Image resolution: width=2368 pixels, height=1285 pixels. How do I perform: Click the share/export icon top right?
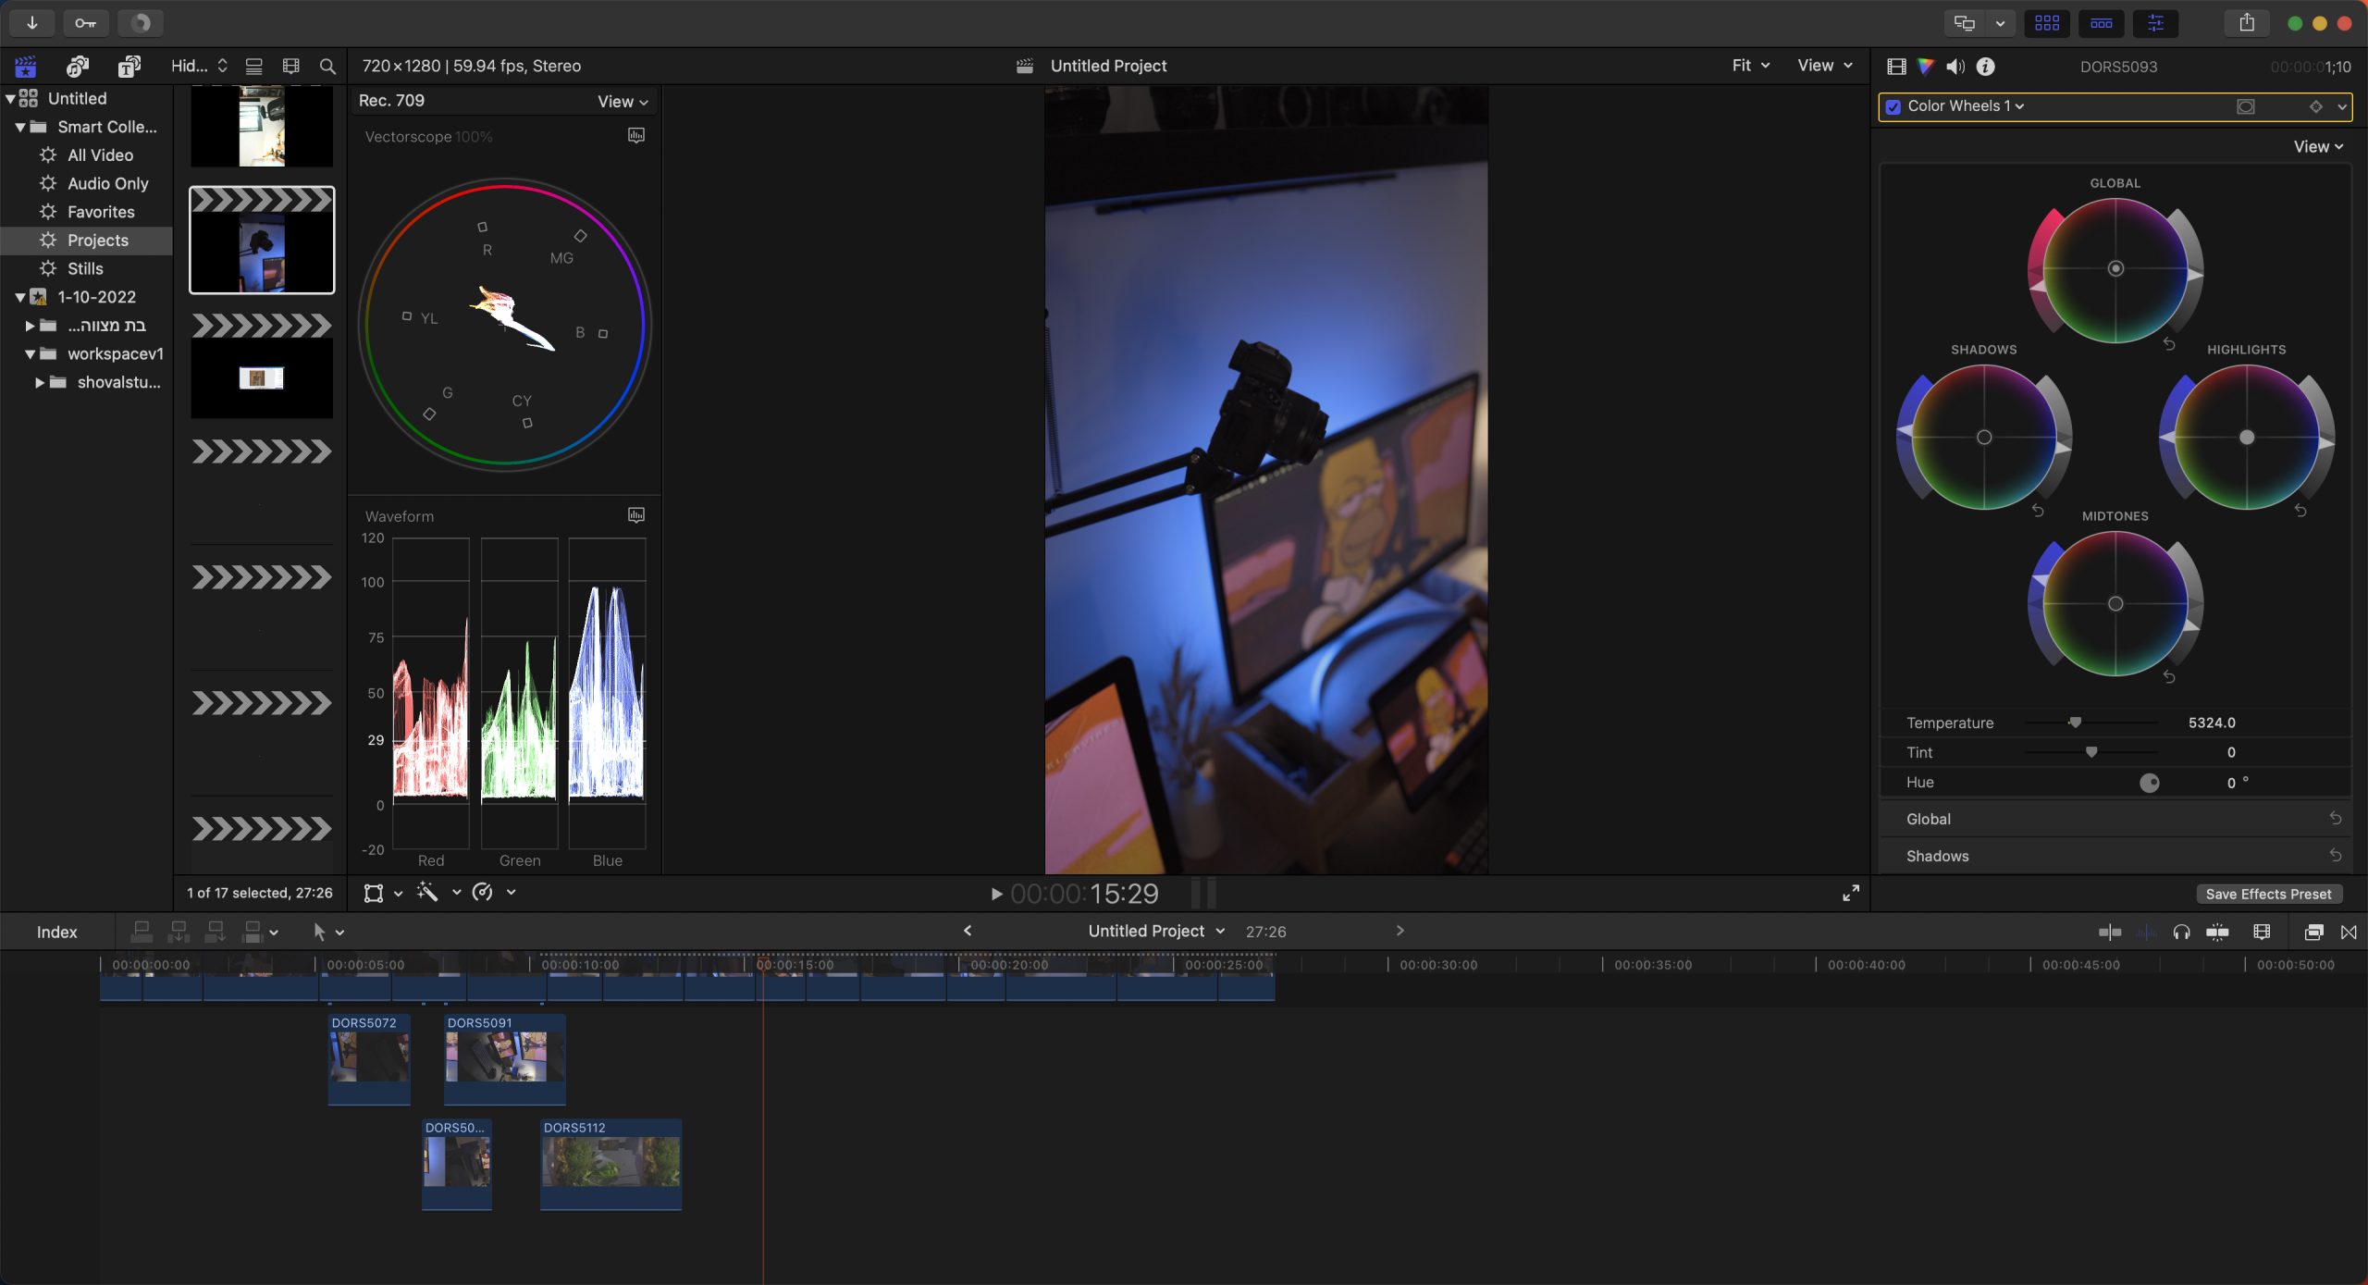(2246, 22)
